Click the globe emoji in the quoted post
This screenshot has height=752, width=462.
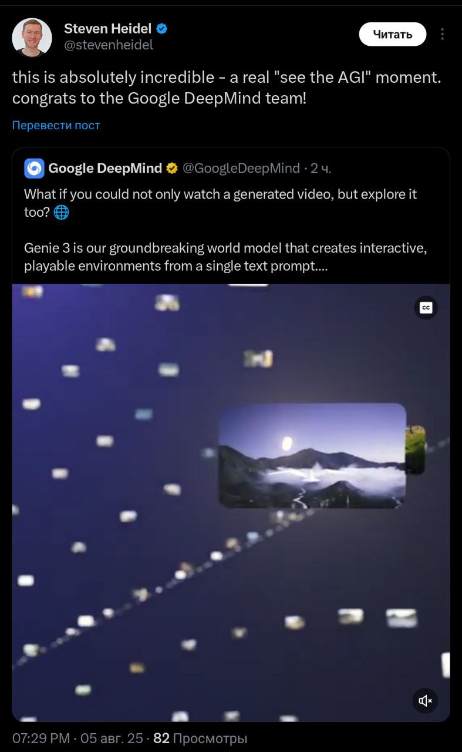pos(61,212)
